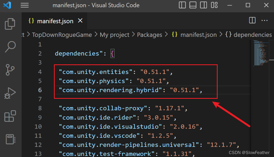
Task: Click Packages in the breadcrumb
Action: point(150,35)
